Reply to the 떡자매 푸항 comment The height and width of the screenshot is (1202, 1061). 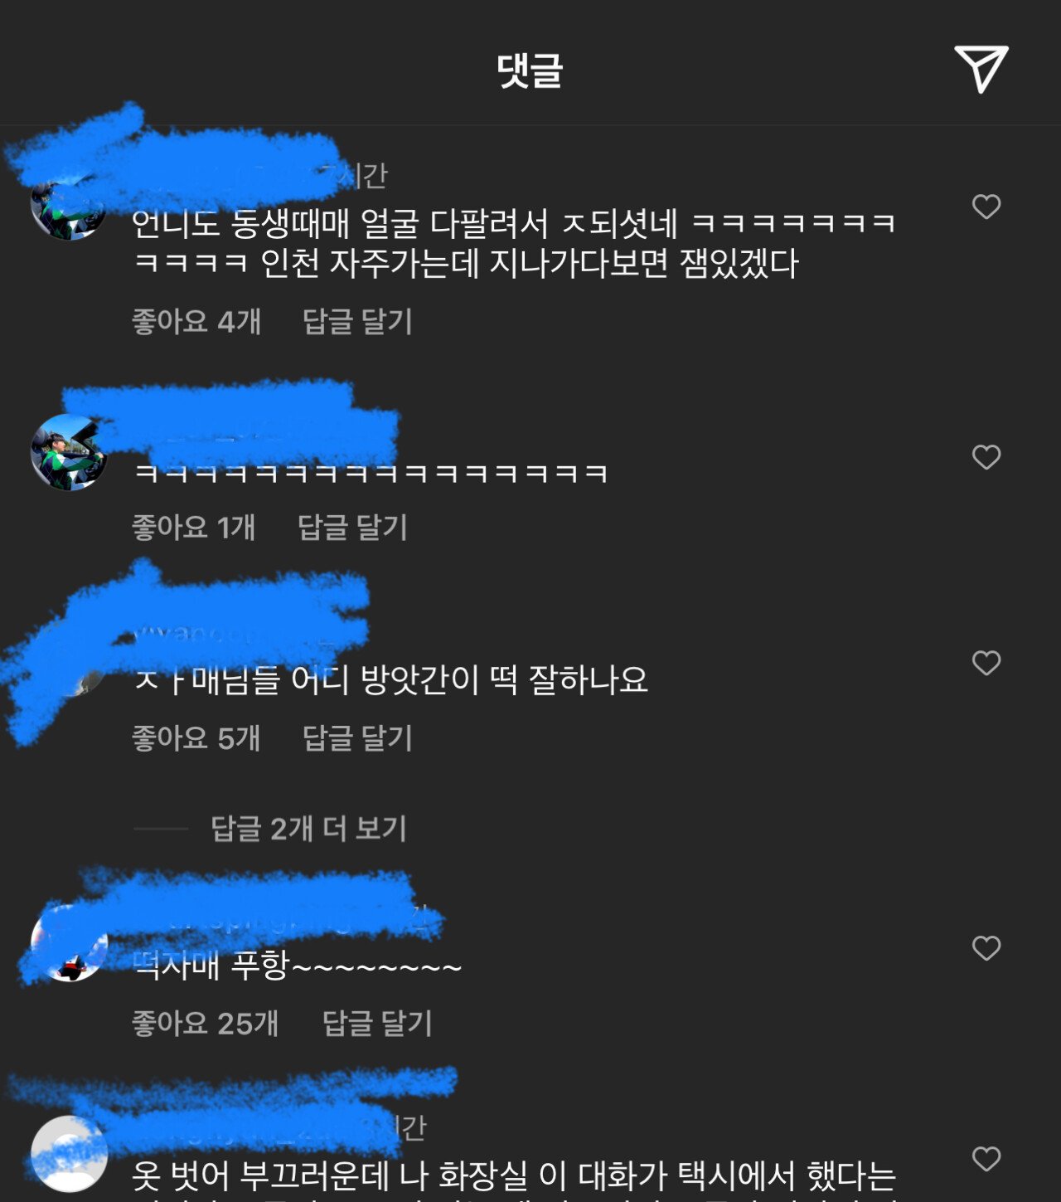377,1023
